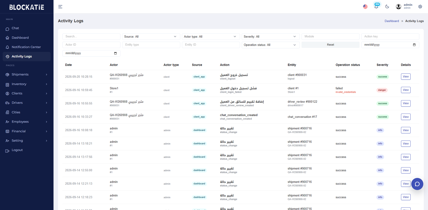The height and width of the screenshot is (210, 428).
Task: Open the Severity filter dropdown
Action: point(271,37)
